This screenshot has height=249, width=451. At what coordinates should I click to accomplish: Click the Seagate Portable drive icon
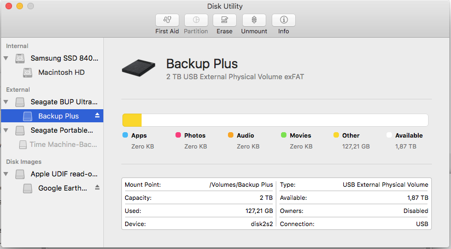point(20,131)
